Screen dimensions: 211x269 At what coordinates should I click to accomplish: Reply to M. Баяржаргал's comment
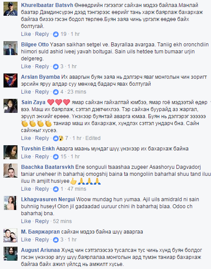coord(42,240)
